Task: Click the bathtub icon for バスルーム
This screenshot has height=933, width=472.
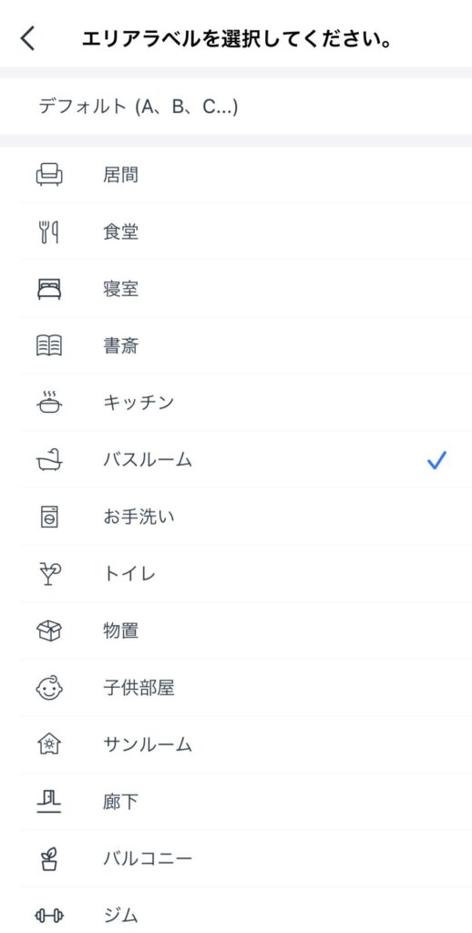Action: (49, 460)
